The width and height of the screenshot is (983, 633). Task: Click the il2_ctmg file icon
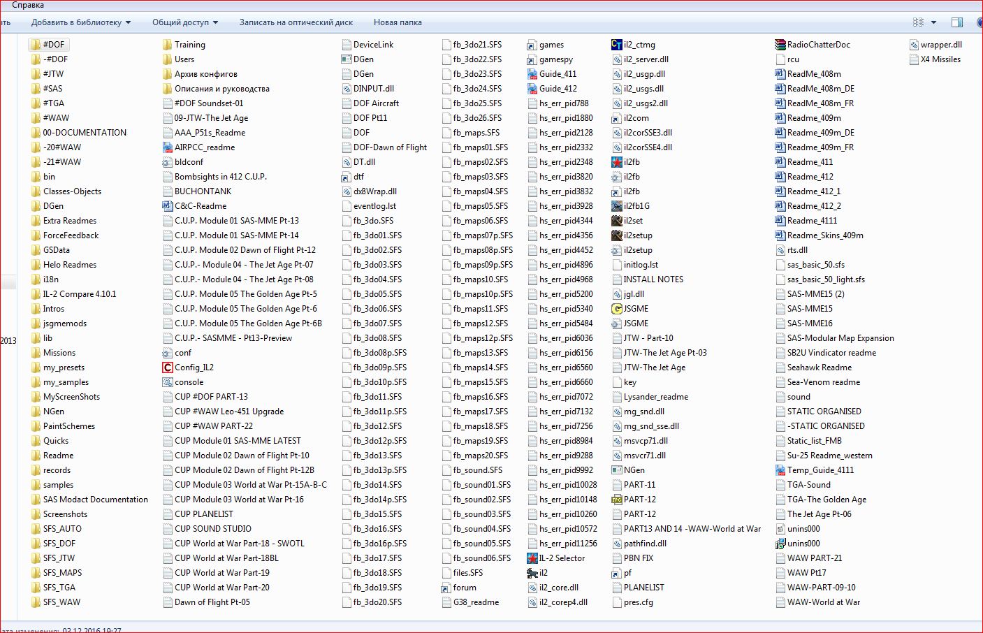616,45
